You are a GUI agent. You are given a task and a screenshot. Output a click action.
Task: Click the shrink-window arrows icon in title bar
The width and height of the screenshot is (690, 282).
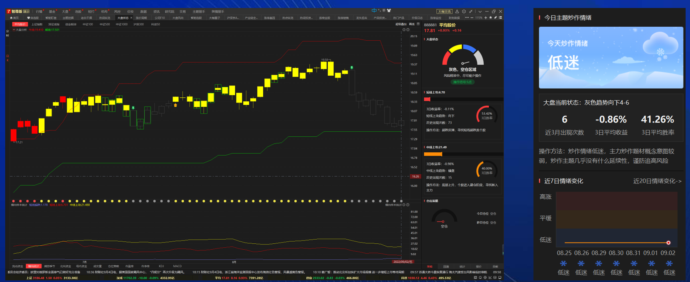pos(471,12)
